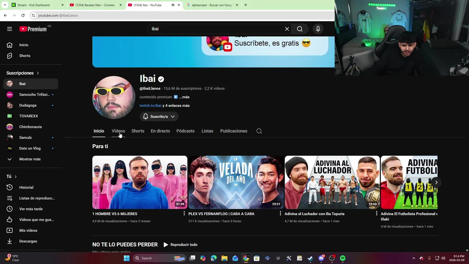Clear the search box with the X
469x264 pixels.
point(287,29)
